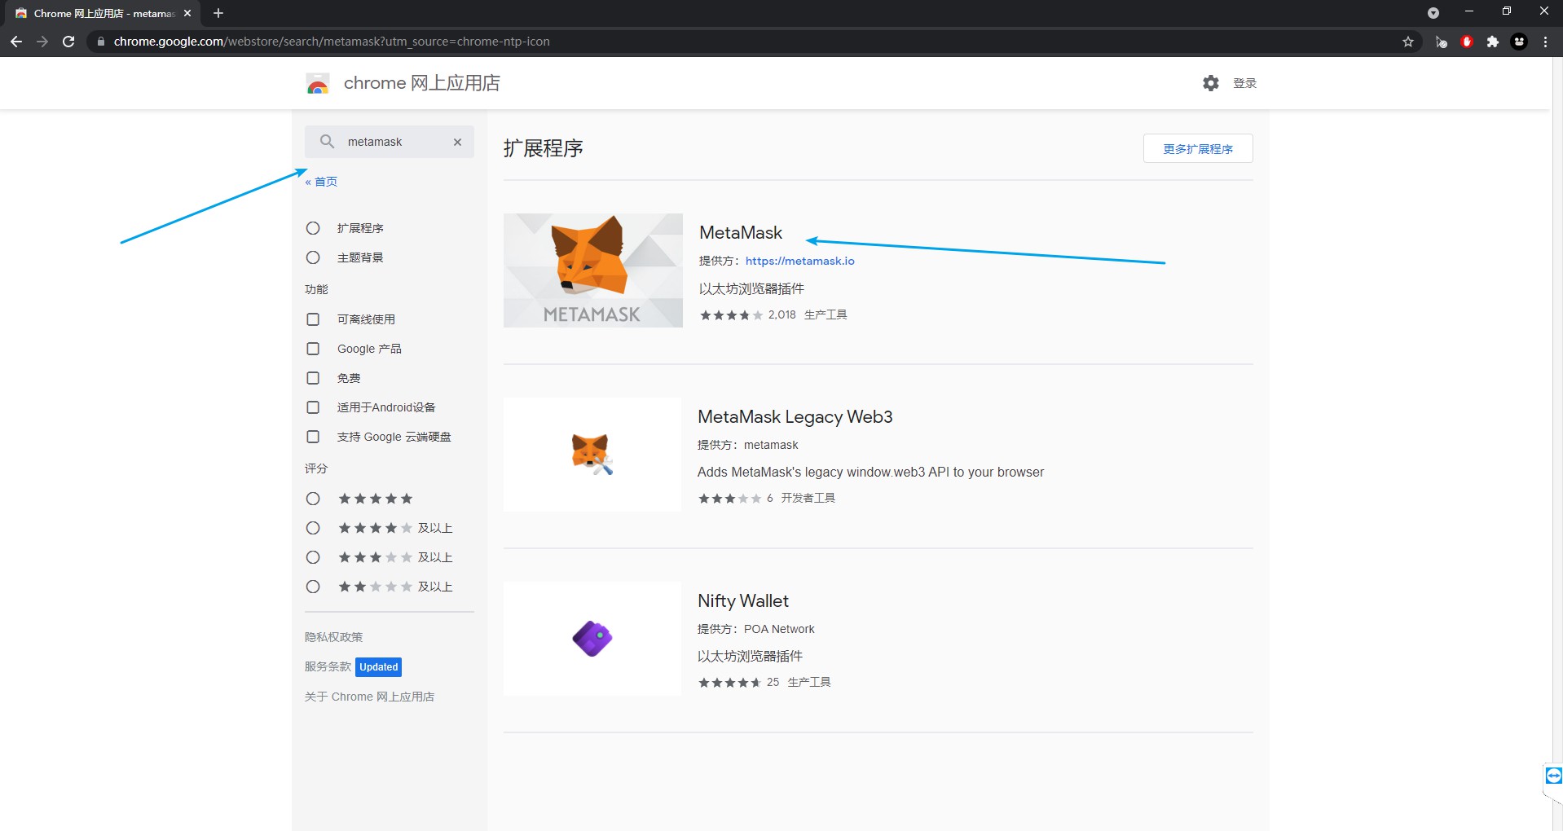Choose three stars 及以上 rating filter

(x=313, y=557)
